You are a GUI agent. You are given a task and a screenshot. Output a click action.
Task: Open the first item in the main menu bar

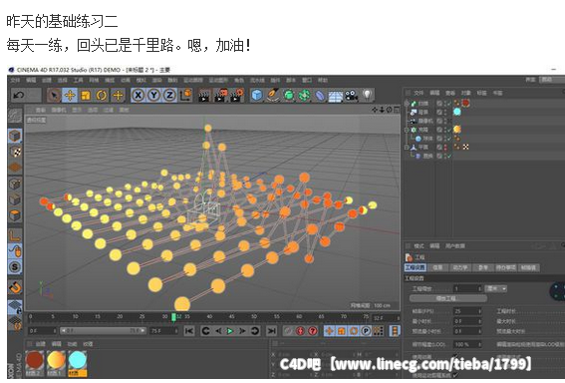[x=15, y=80]
